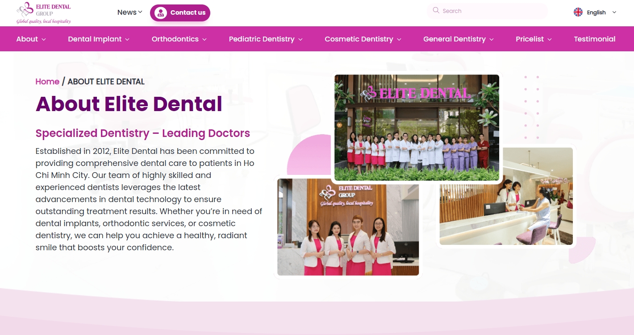This screenshot has height=335, width=634.
Task: Go to the Testimonial page
Action: click(595, 39)
